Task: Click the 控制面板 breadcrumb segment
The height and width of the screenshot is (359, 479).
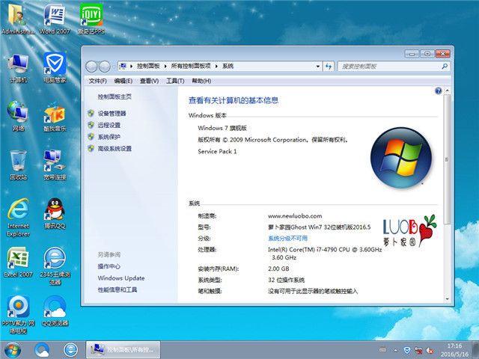Action: coord(148,66)
